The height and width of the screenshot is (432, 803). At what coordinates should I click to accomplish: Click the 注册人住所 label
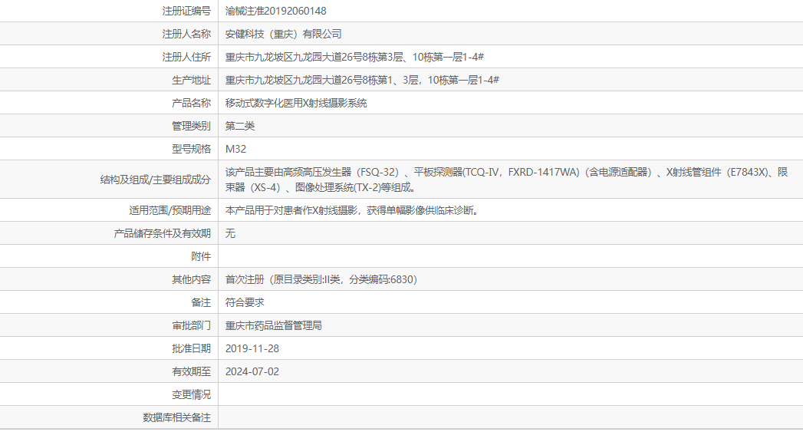186,57
